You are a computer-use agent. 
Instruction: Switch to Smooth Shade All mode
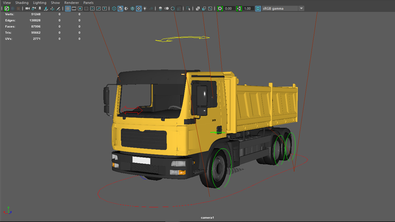click(120, 8)
